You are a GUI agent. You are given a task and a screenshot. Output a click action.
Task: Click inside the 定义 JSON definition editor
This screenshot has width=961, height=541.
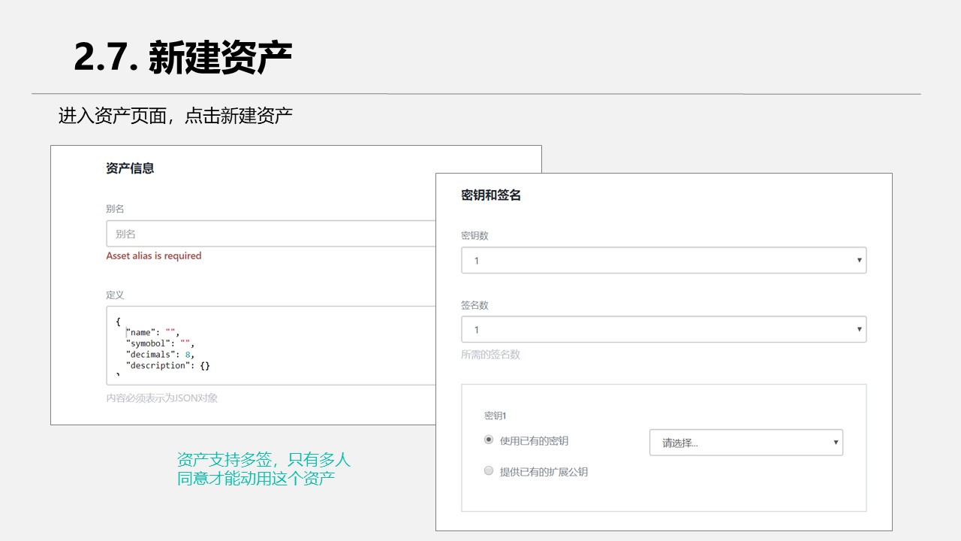pyautogui.click(x=271, y=346)
